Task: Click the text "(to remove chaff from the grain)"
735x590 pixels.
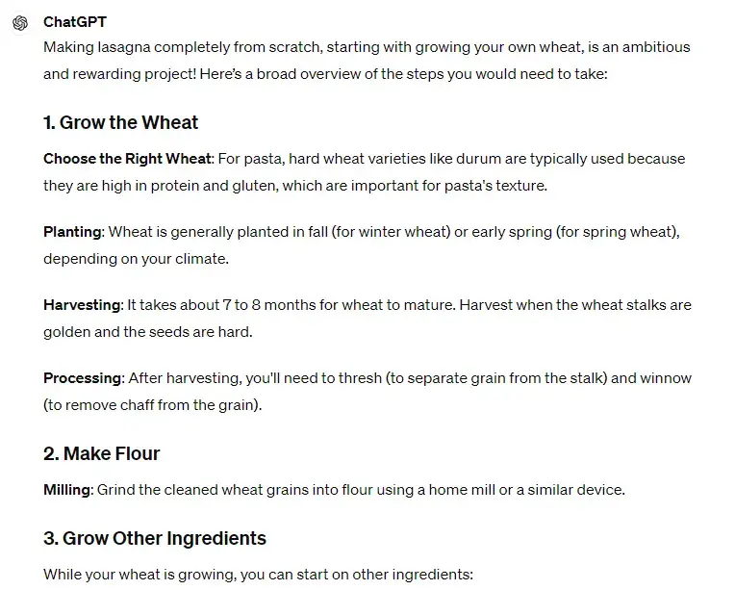Action: click(152, 405)
